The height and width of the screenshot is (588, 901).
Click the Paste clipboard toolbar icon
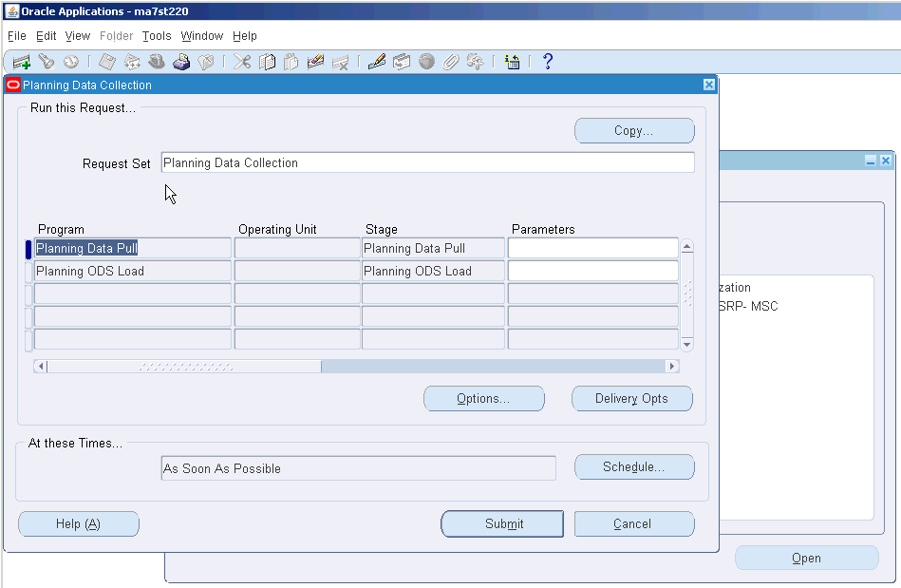291,62
